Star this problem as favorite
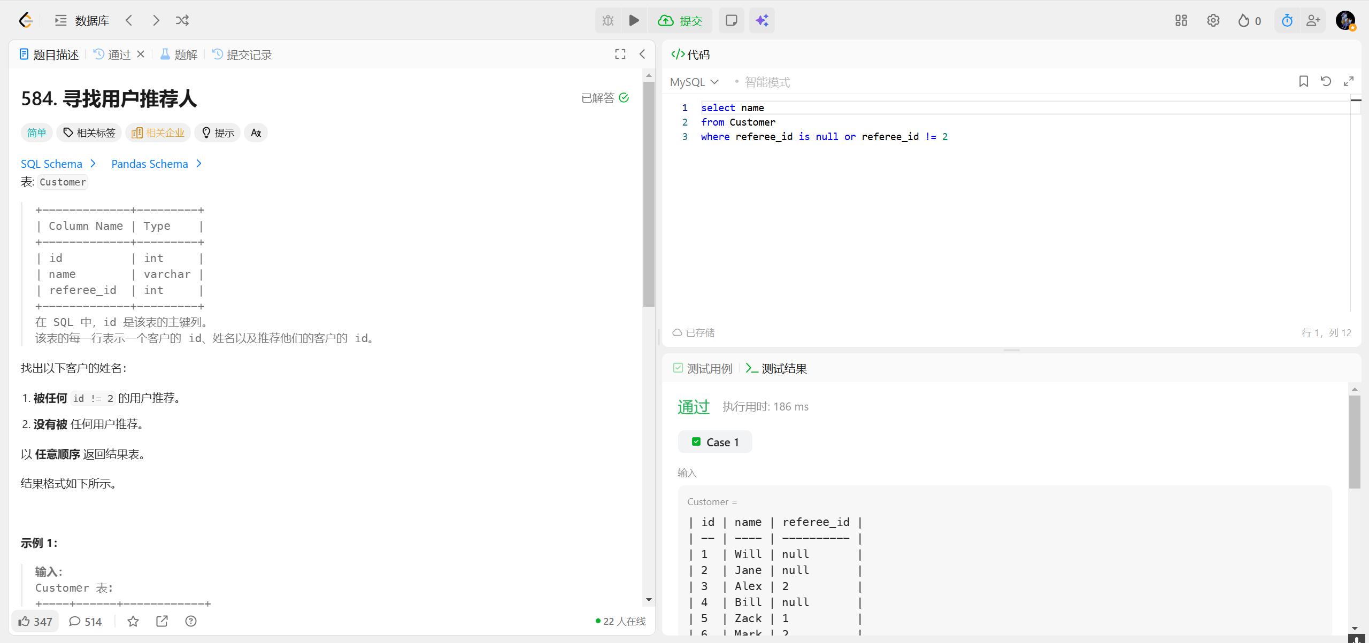This screenshot has width=1369, height=643. pos(133,621)
